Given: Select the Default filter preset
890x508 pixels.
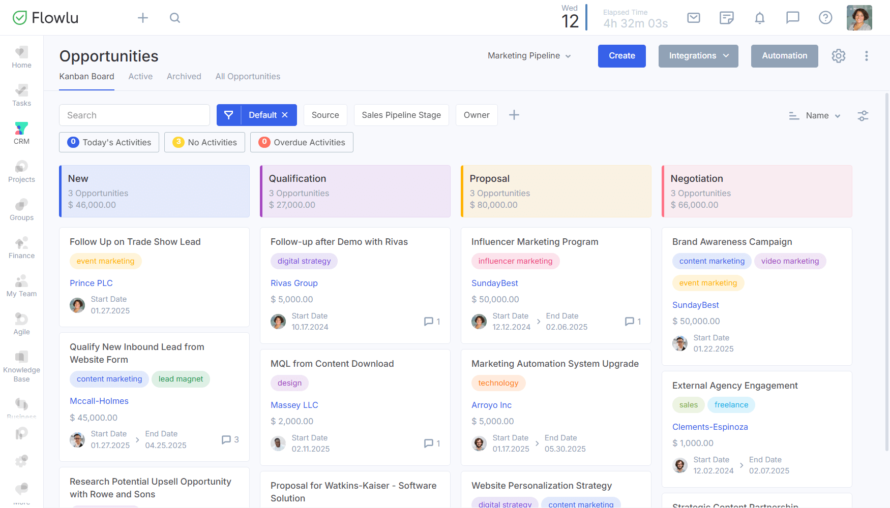Looking at the screenshot, I should (262, 115).
